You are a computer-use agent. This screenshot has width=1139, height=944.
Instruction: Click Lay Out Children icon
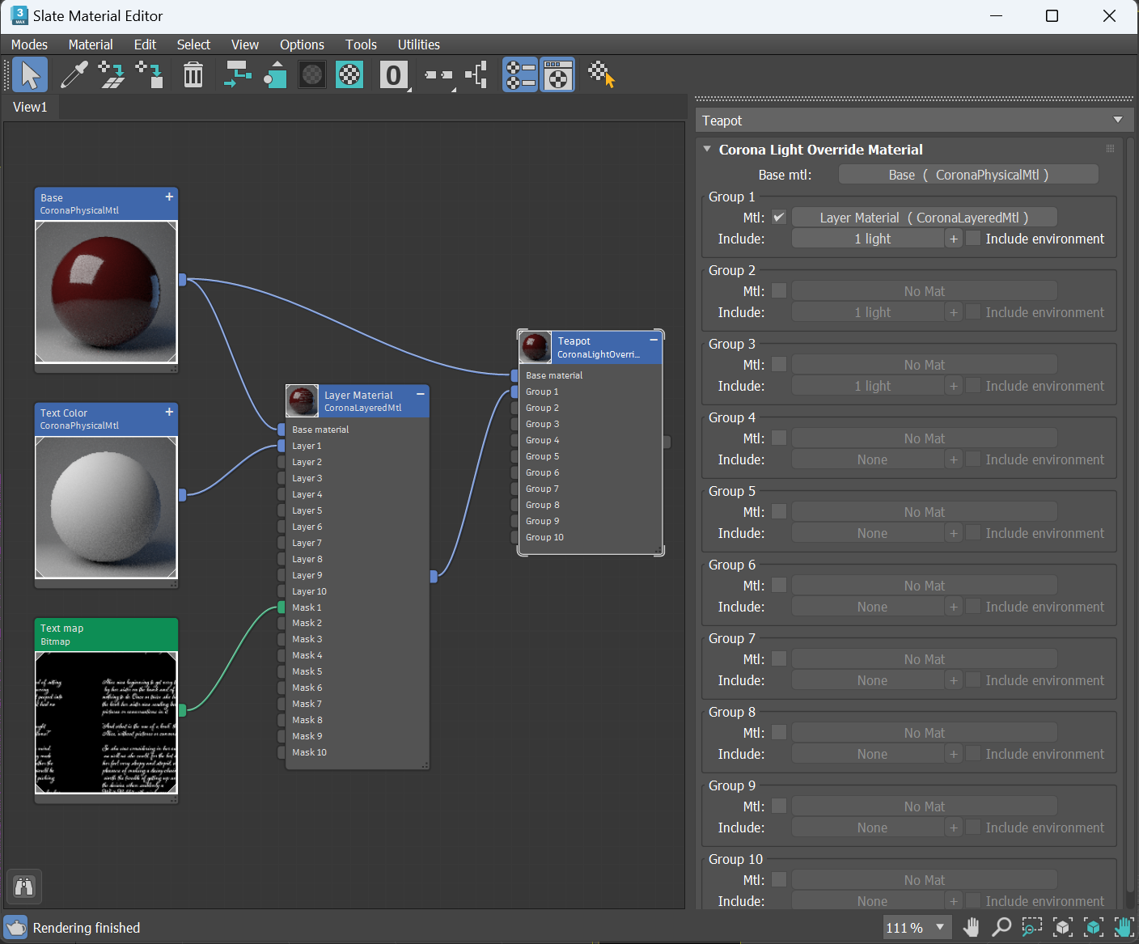(x=476, y=75)
